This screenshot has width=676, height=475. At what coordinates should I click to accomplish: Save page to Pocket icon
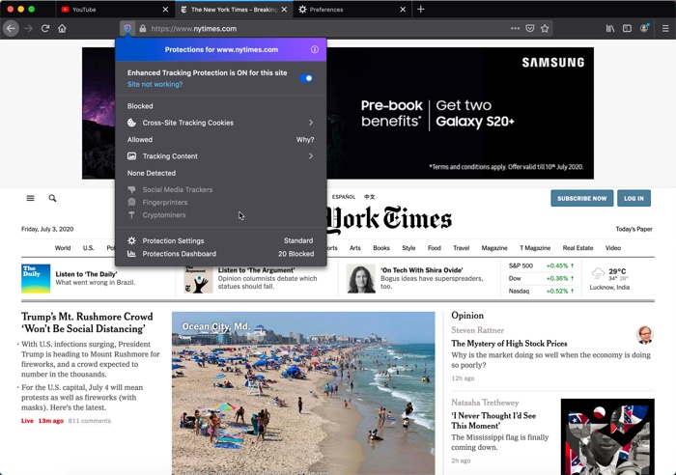pyautogui.click(x=530, y=28)
